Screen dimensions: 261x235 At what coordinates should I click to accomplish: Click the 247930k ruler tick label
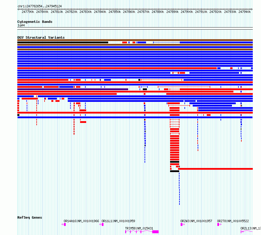(x=230, y=12)
